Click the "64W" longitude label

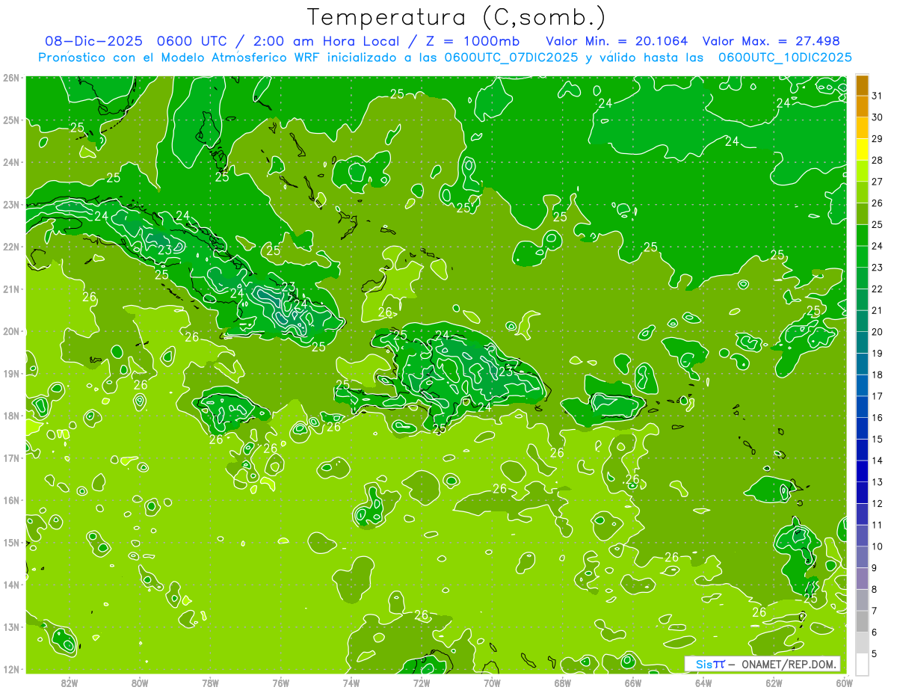[x=703, y=683]
